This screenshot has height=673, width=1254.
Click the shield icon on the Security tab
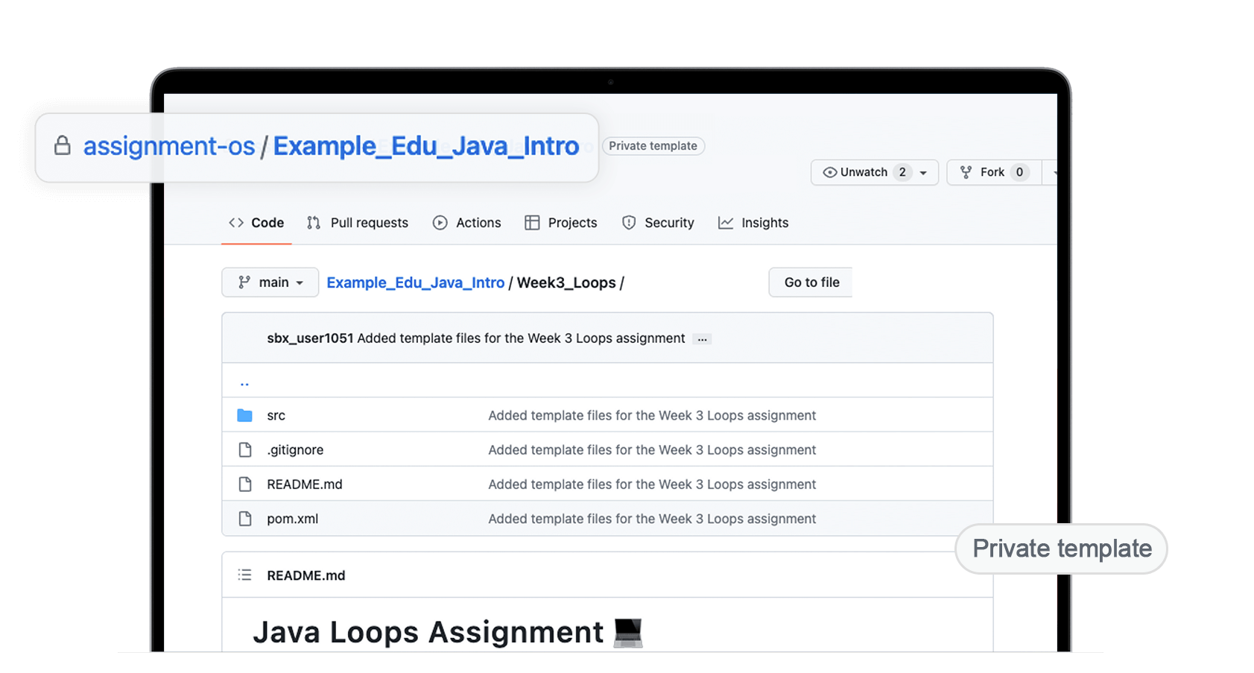pyautogui.click(x=628, y=222)
